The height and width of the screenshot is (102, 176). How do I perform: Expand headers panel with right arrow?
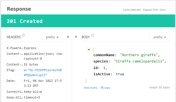76,37
